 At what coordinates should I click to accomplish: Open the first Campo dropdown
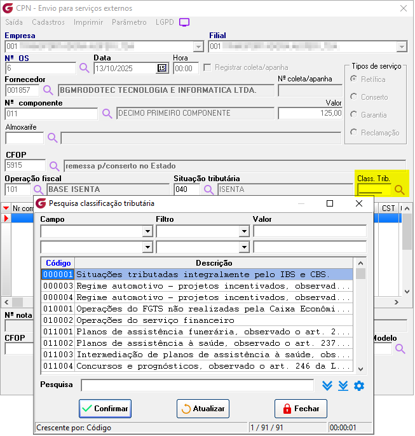point(147,231)
